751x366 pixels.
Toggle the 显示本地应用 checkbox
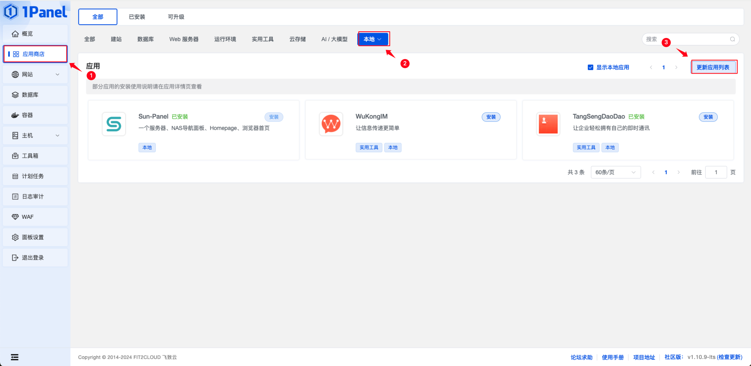(591, 67)
